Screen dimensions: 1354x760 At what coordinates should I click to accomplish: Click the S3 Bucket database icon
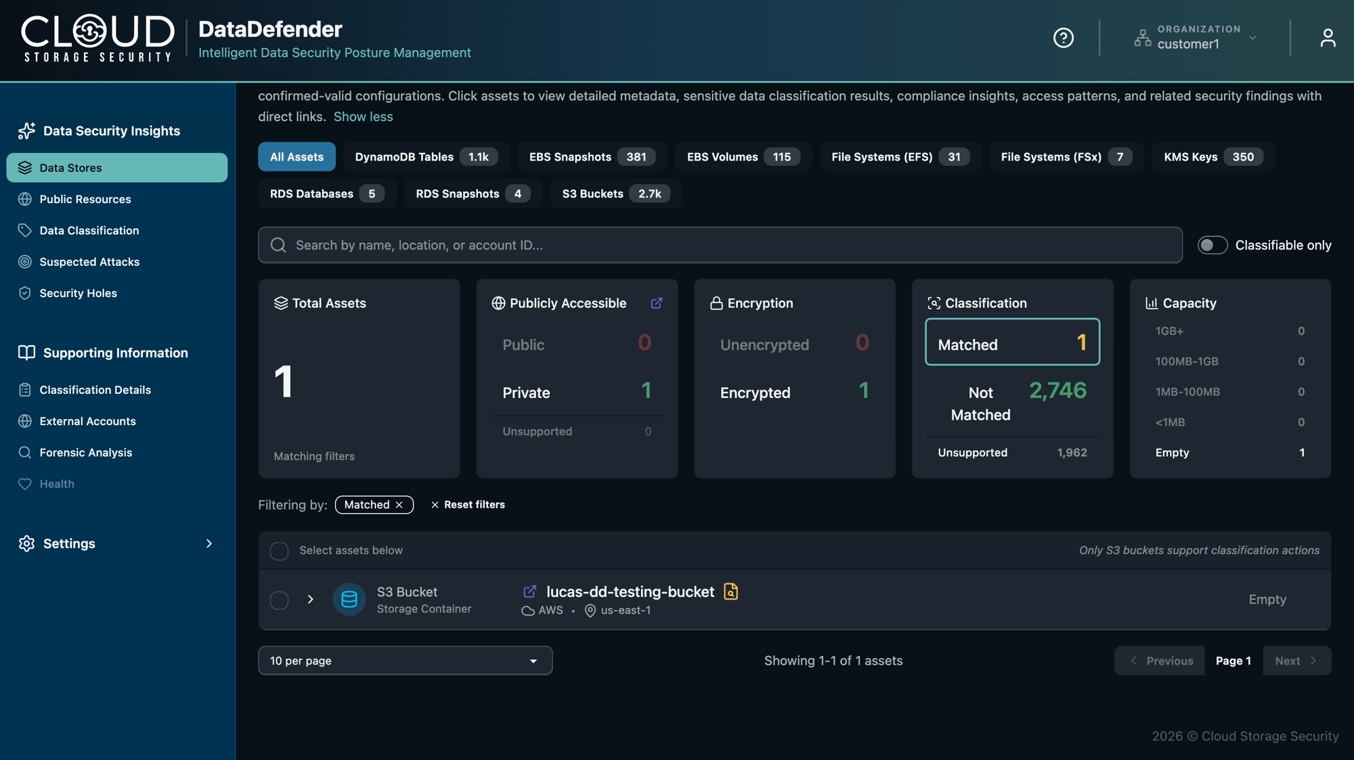[x=349, y=600]
